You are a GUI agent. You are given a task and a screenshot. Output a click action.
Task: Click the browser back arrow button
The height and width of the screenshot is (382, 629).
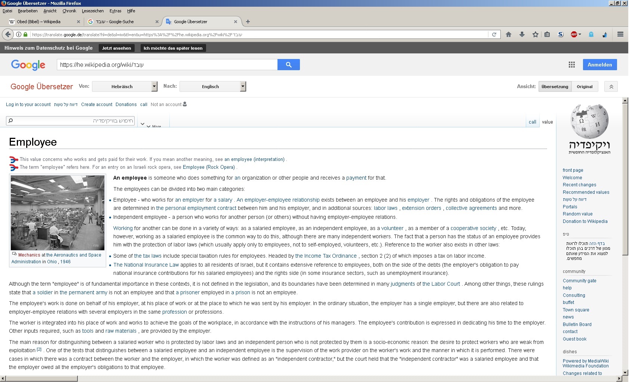point(8,34)
